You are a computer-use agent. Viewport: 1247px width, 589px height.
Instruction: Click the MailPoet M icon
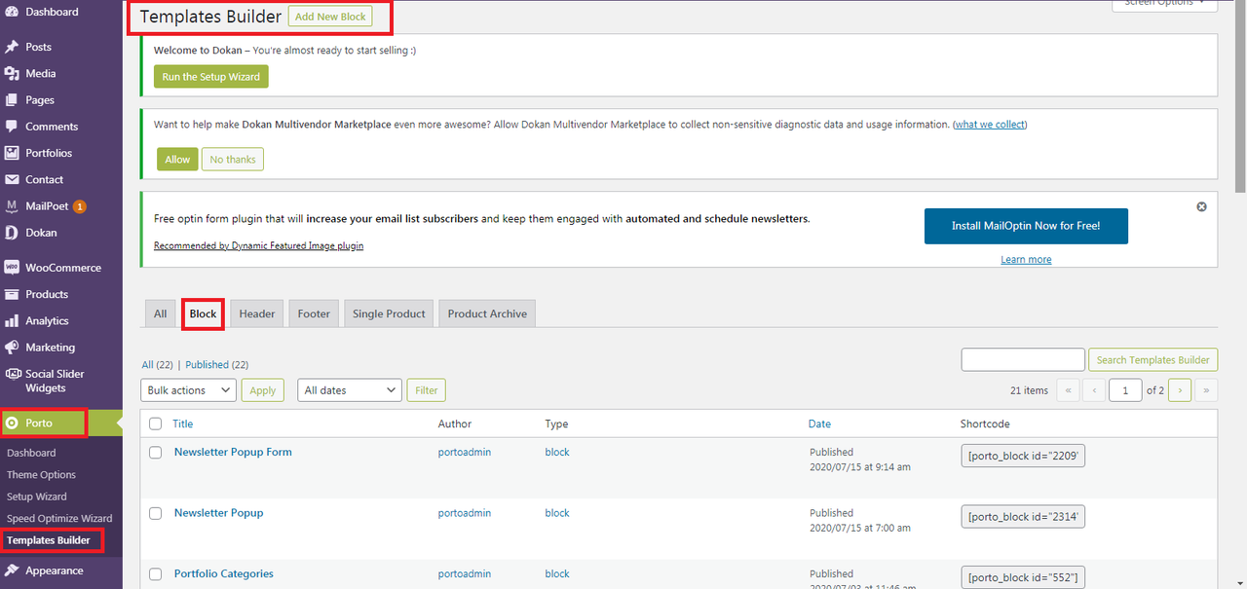coord(12,206)
